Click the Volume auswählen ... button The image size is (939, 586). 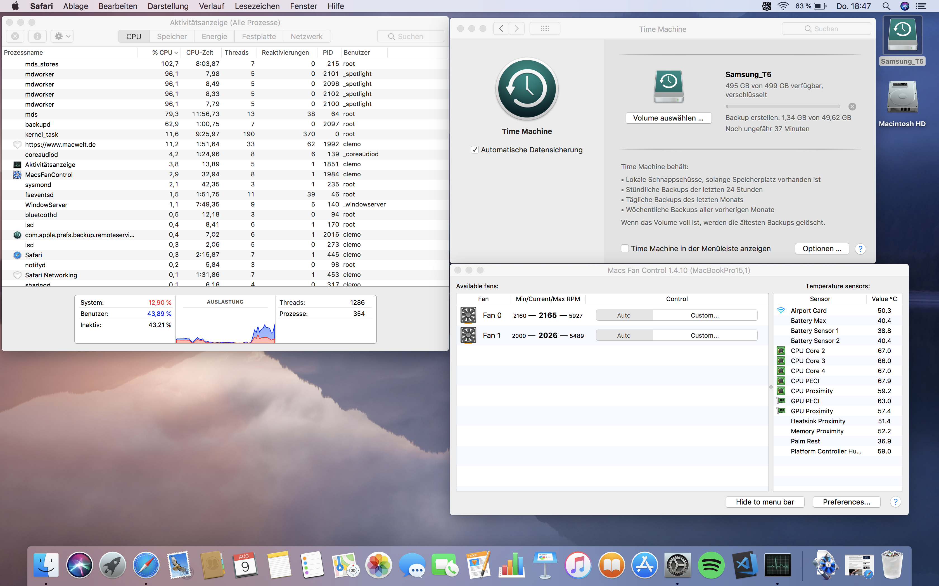point(668,118)
